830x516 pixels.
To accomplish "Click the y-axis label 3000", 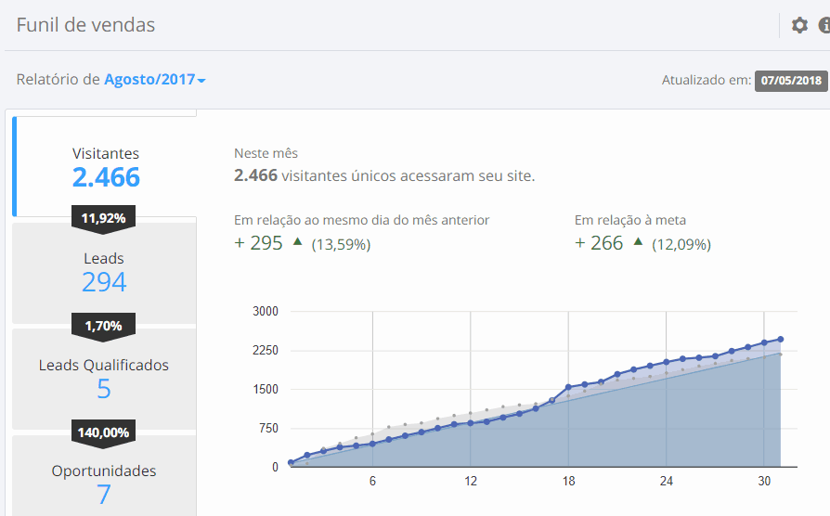I will 266,311.
